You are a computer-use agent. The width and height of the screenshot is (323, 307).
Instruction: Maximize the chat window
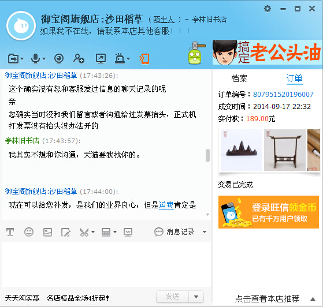point(297,9)
